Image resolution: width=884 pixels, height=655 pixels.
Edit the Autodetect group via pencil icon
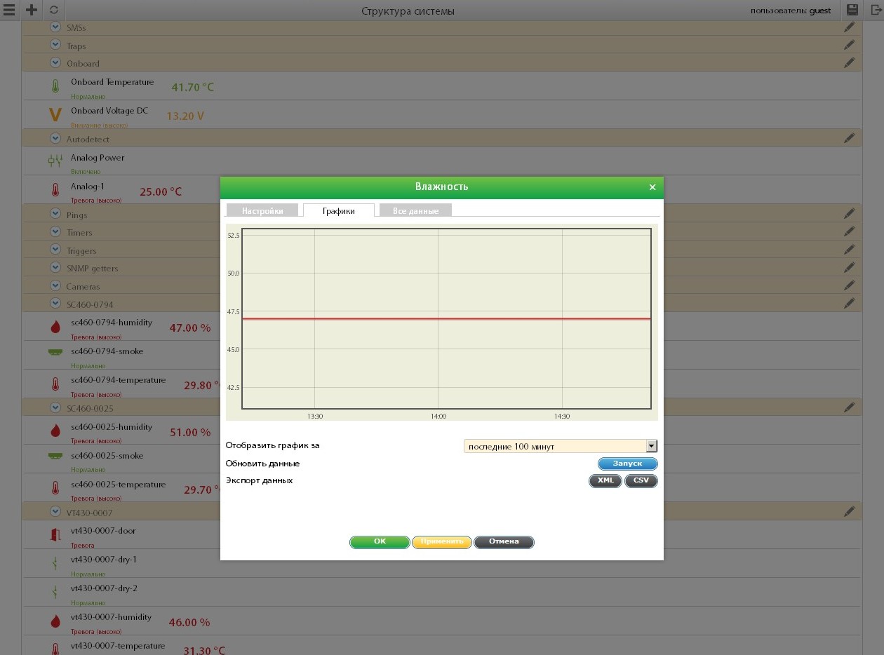tap(850, 138)
